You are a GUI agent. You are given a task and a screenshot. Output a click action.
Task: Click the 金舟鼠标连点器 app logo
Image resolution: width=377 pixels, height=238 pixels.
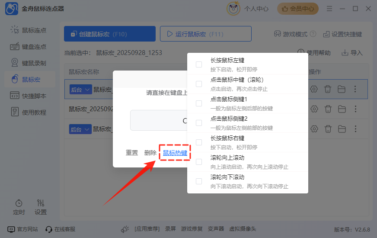pyautogui.click(x=12, y=9)
